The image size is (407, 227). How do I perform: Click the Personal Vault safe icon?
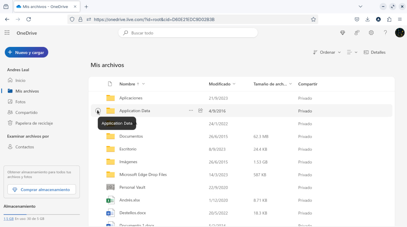(x=111, y=187)
